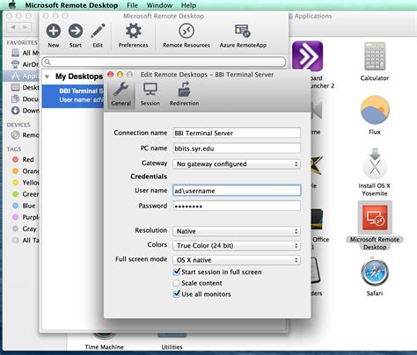
Task: Select Remote Disc under Devices
Action: click(25, 135)
